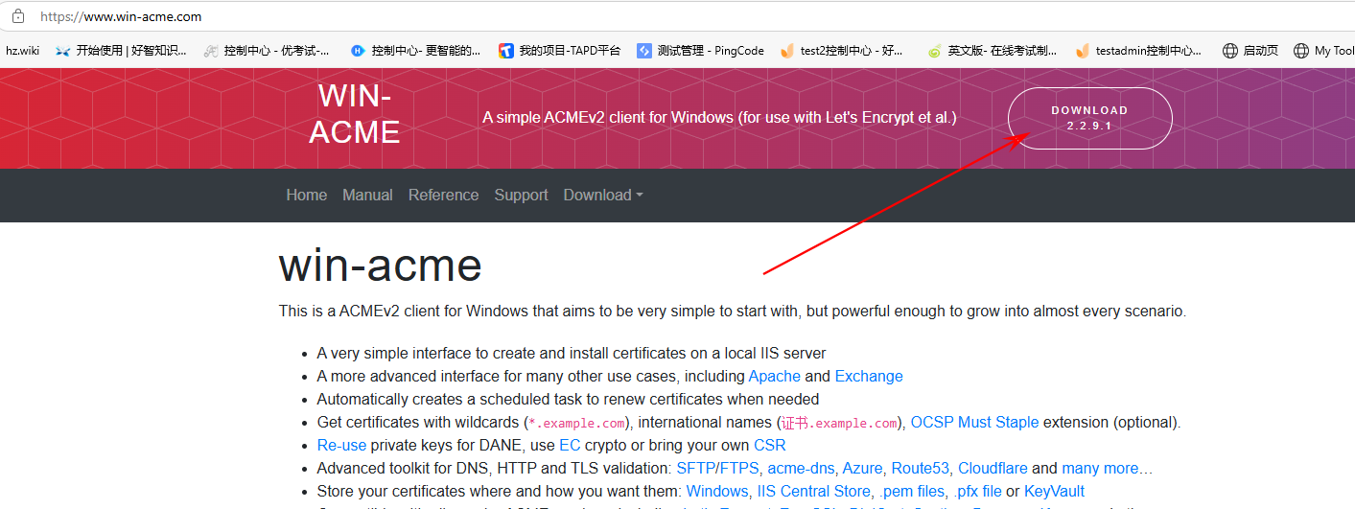Open the testadmin控制中心 bookmark
1355x509 pixels.
tap(1138, 51)
